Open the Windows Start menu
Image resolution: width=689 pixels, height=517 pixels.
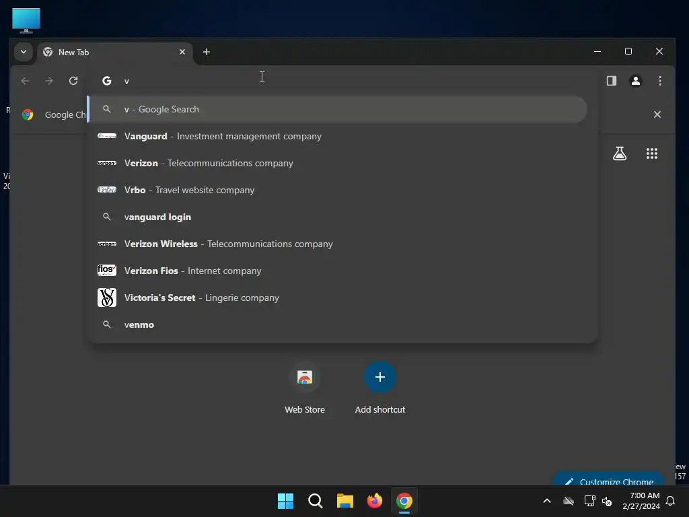coord(285,501)
